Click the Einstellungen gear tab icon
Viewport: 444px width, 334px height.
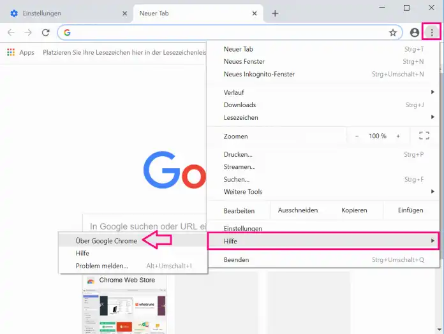click(14, 13)
